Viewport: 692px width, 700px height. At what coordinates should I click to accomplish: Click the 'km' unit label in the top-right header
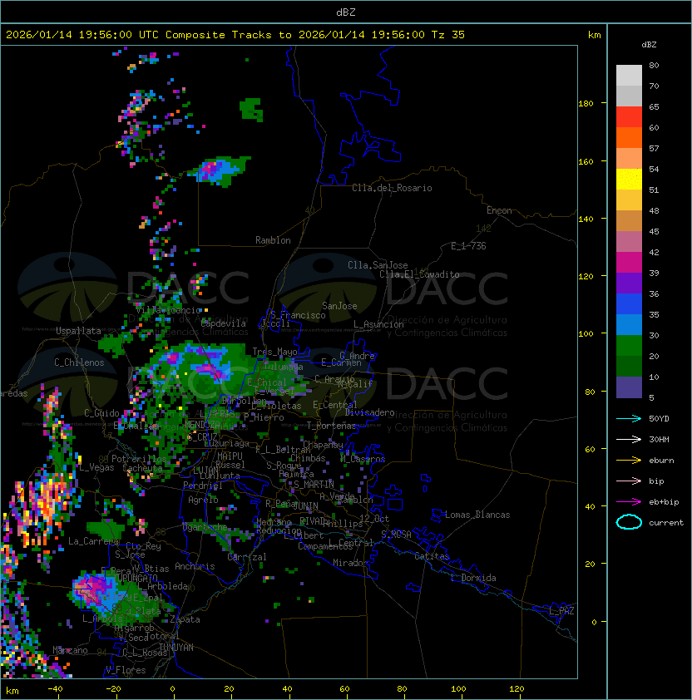(594, 35)
